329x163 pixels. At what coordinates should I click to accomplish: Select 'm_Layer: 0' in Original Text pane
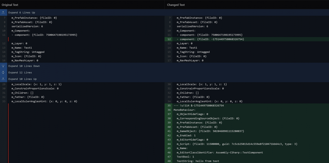point(19,43)
